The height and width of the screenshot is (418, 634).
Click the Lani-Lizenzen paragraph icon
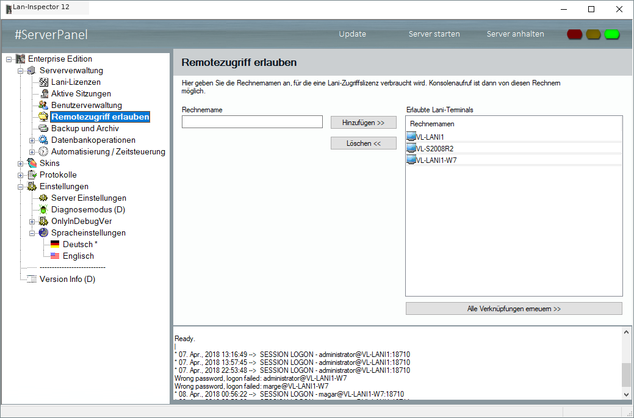[43, 82]
